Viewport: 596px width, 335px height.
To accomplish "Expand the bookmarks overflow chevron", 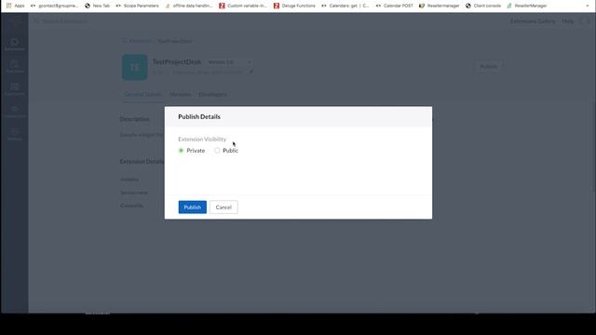I will 588,6.
